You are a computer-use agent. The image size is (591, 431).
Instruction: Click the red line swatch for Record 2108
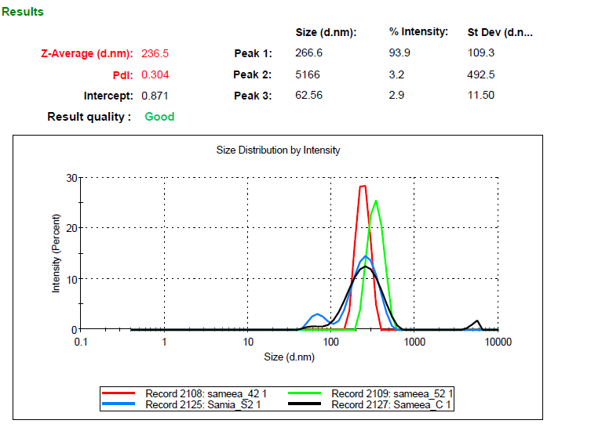pos(122,393)
